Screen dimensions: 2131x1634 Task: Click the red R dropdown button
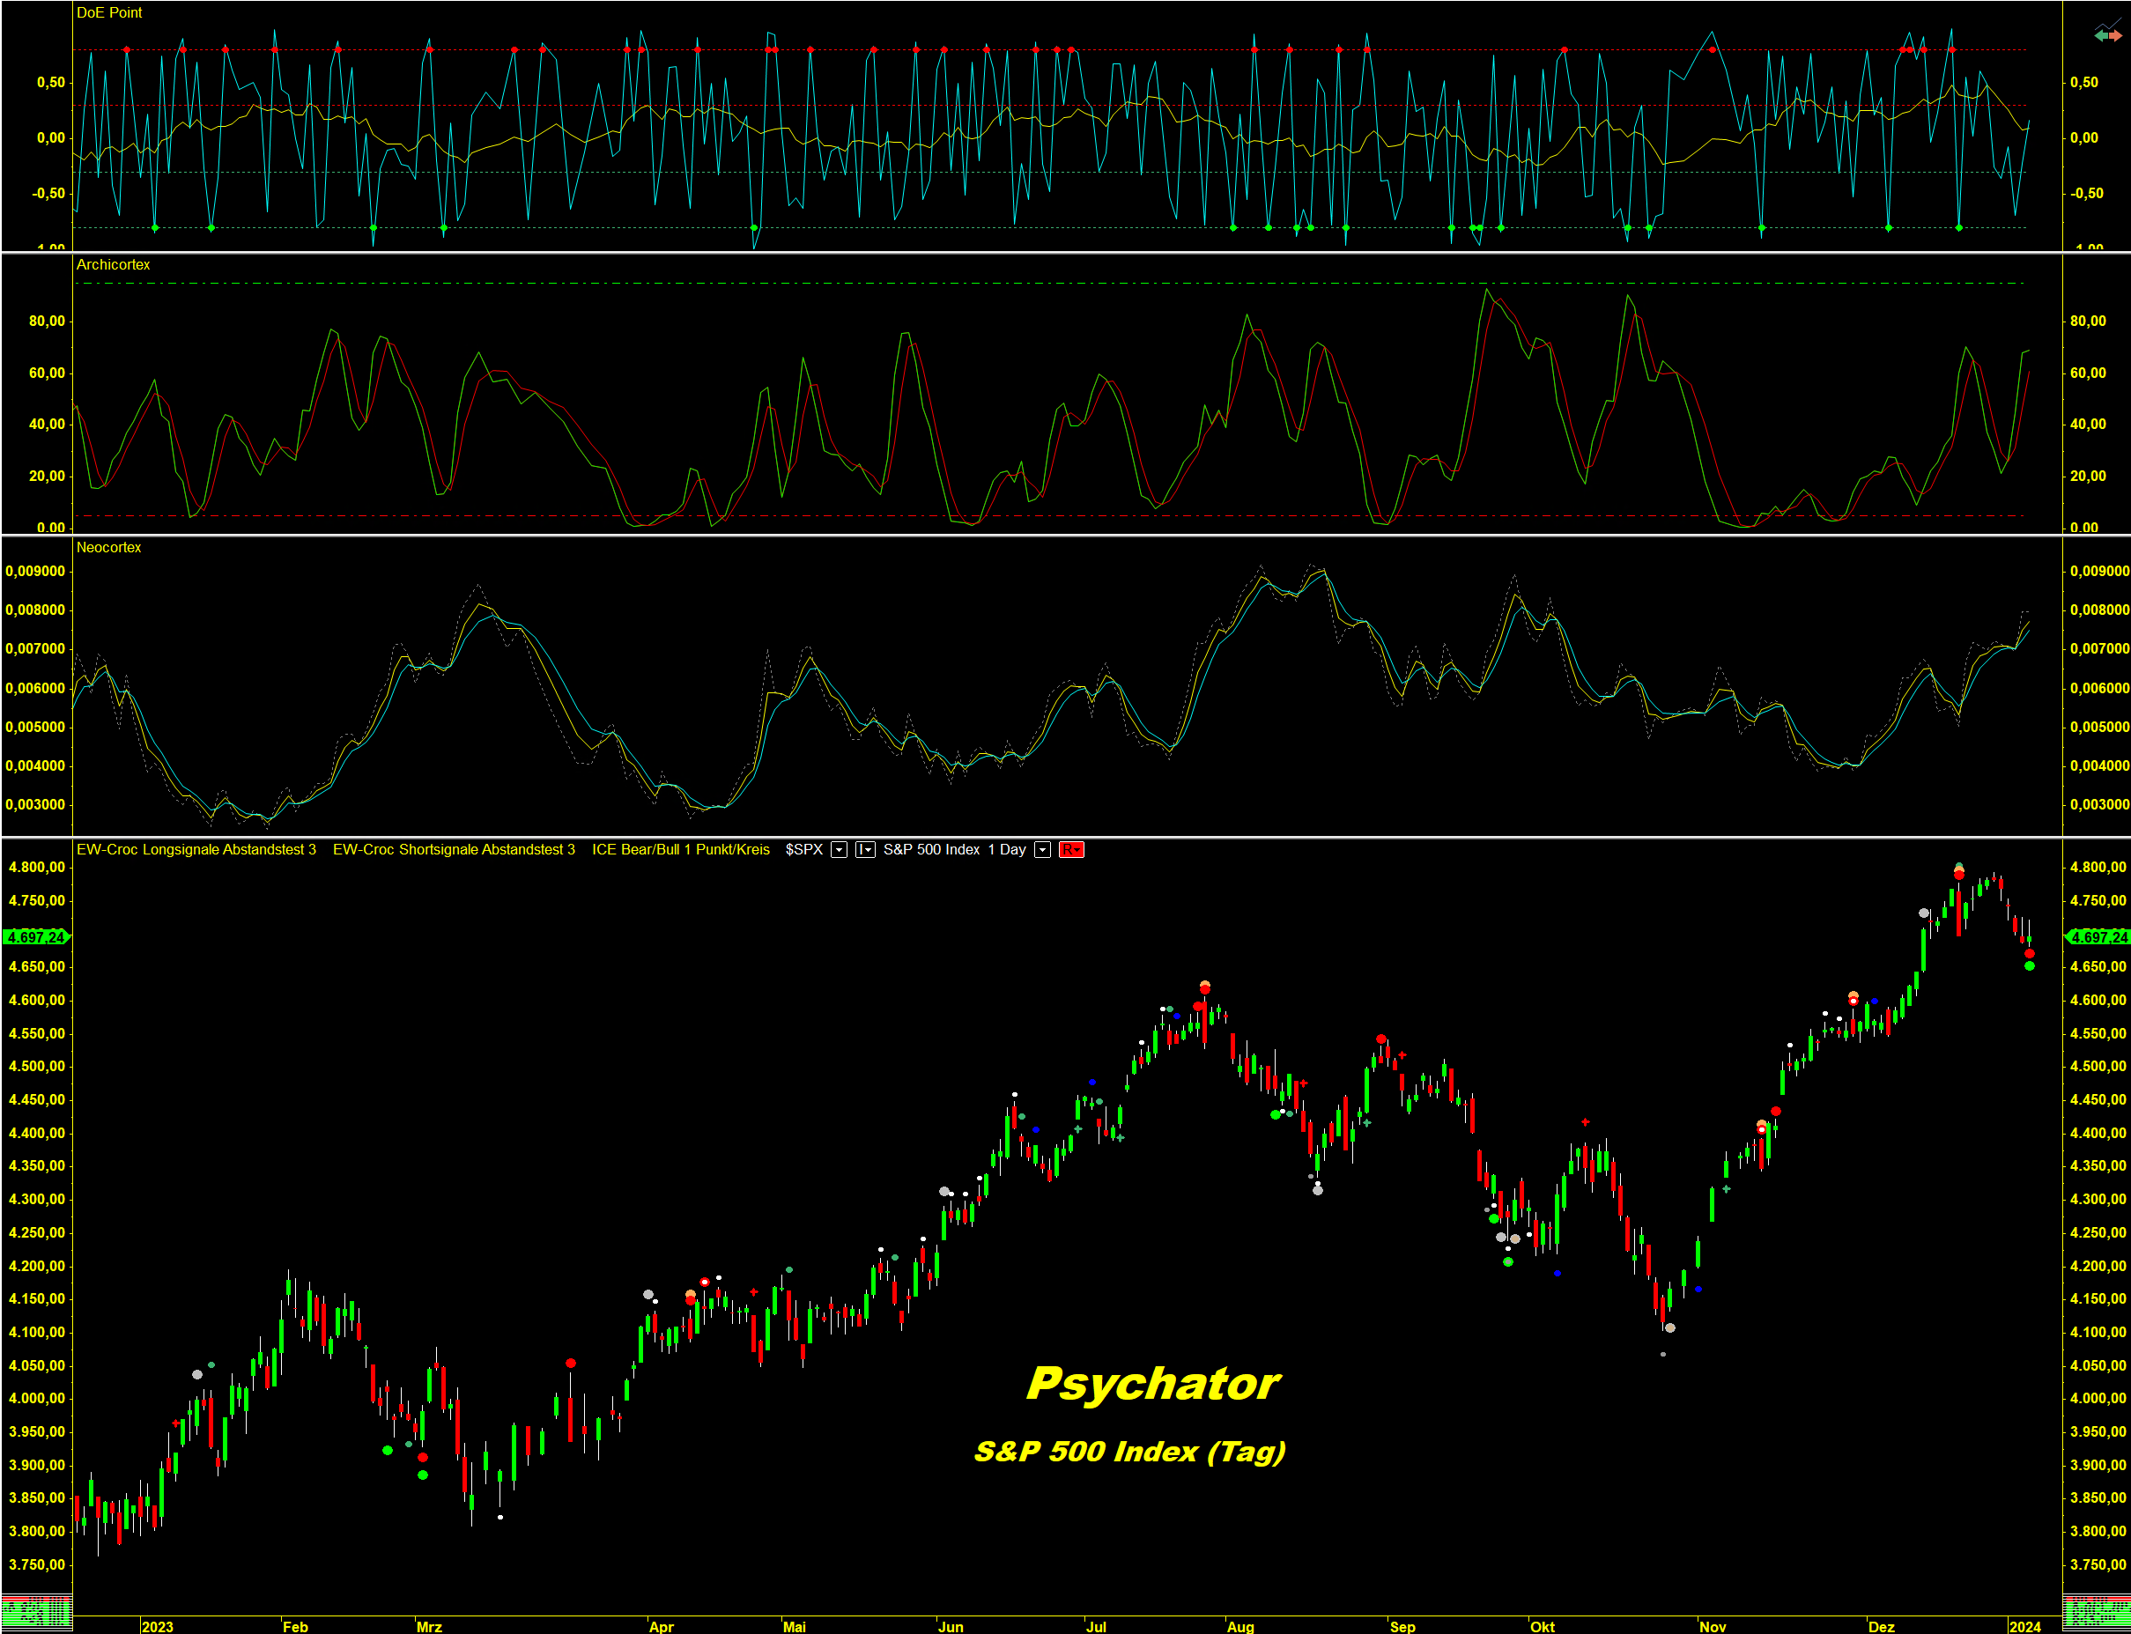tap(1071, 850)
